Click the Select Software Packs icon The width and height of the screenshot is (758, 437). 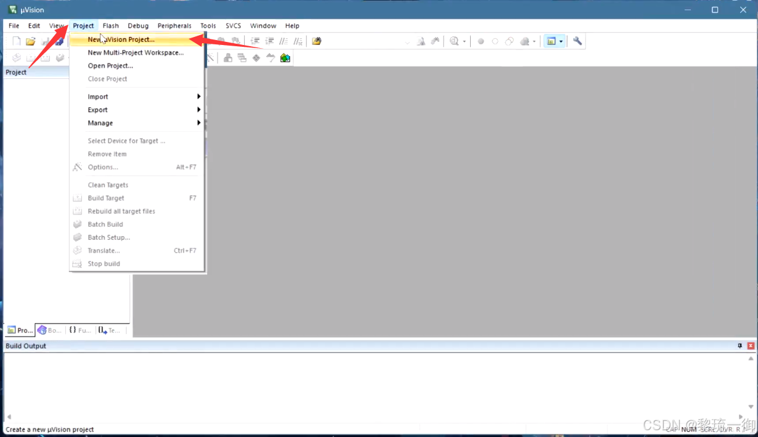click(271, 58)
